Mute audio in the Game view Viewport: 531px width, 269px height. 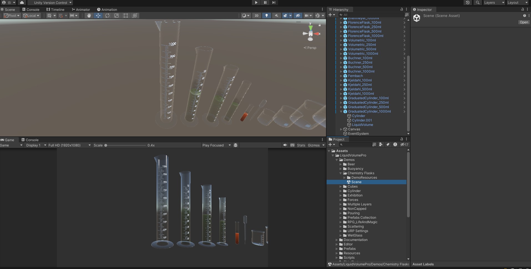[x=285, y=145]
